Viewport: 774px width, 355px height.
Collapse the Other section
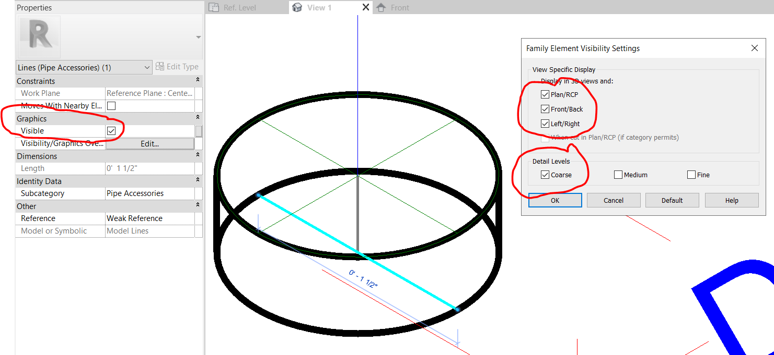click(x=198, y=206)
